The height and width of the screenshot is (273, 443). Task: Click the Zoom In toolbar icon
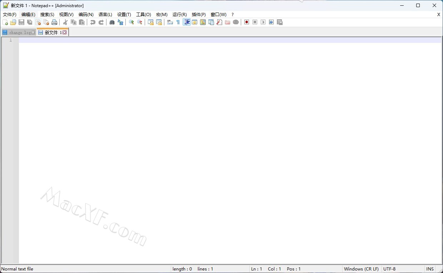point(131,22)
